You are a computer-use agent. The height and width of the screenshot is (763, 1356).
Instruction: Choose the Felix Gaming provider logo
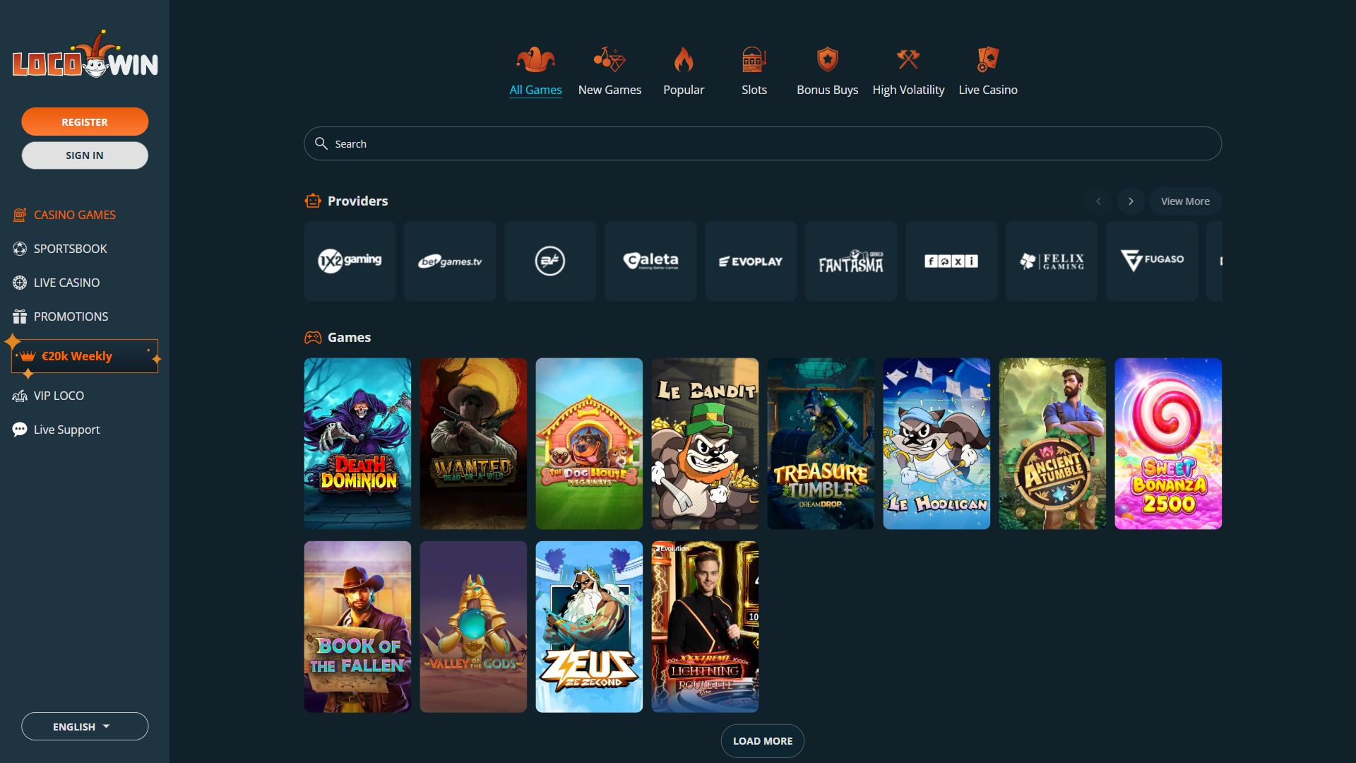(1052, 261)
